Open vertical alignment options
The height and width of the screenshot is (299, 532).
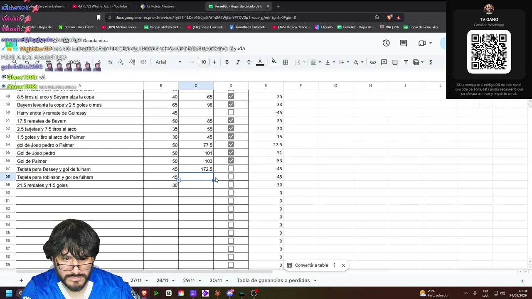330,62
